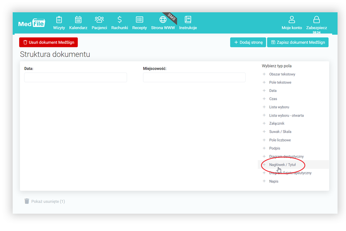Open Moje konto user icon
This screenshot has height=231, width=346.
point(292,20)
